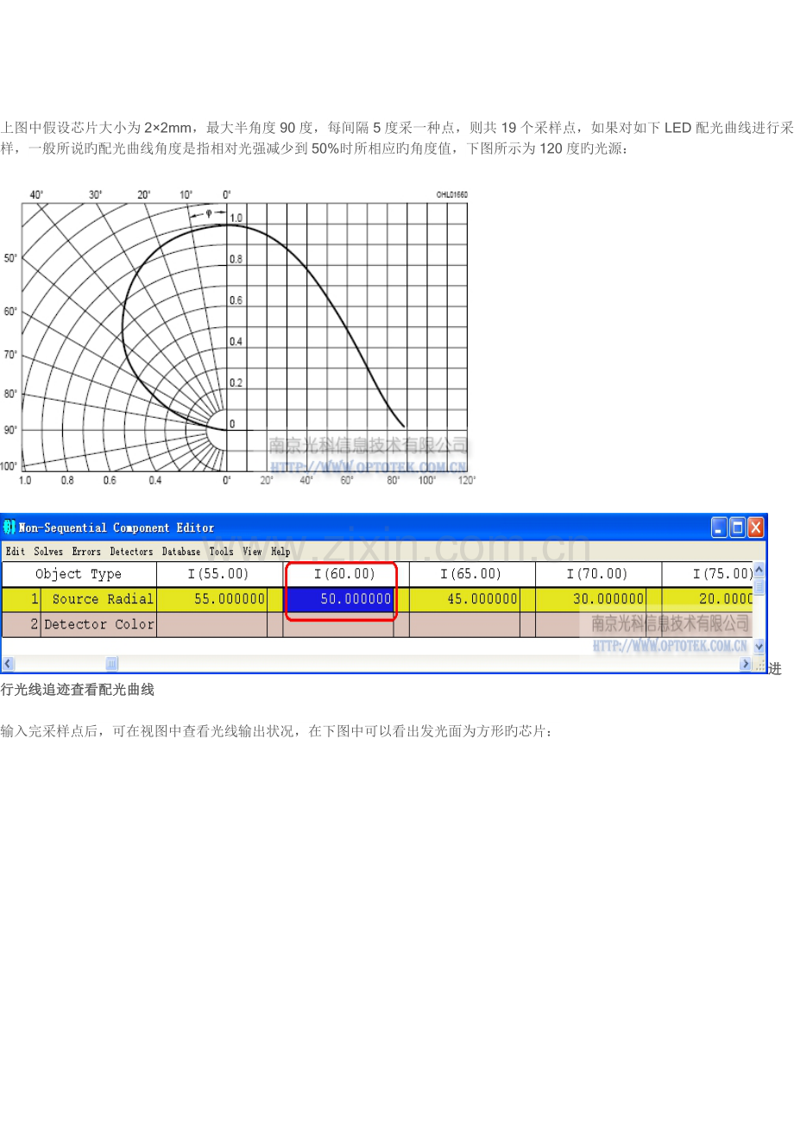
Task: Click the vertical scrollbar down arrow
Action: pyautogui.click(x=759, y=646)
